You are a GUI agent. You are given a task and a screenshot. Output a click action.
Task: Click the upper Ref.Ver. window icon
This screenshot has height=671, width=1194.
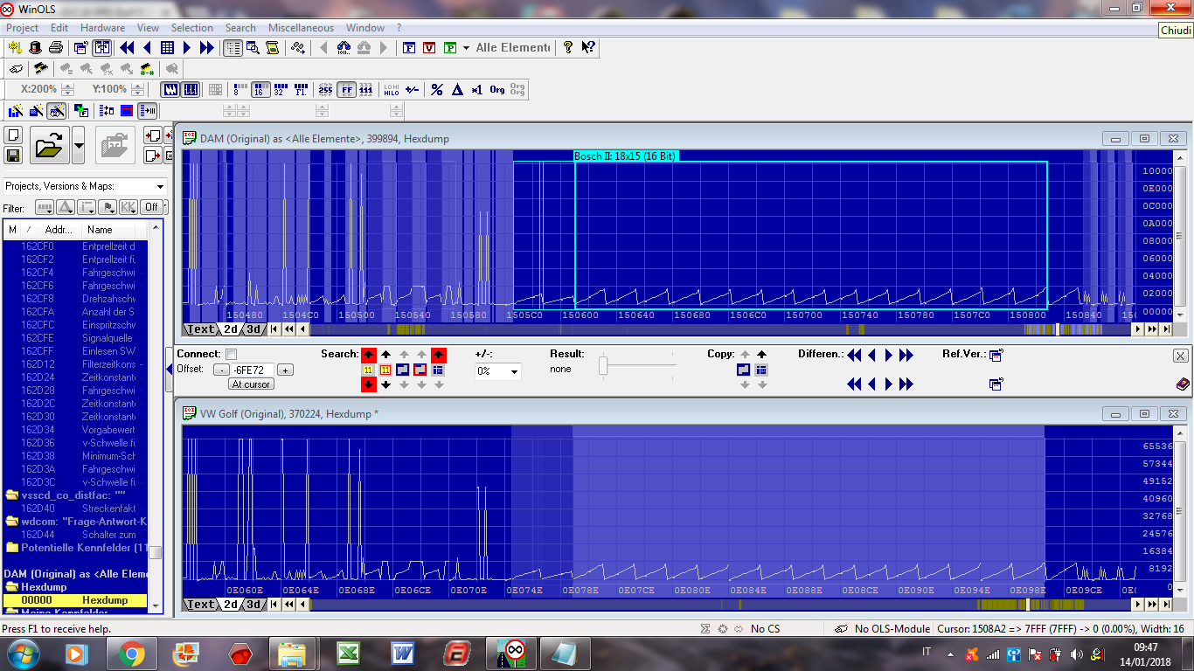tap(996, 354)
